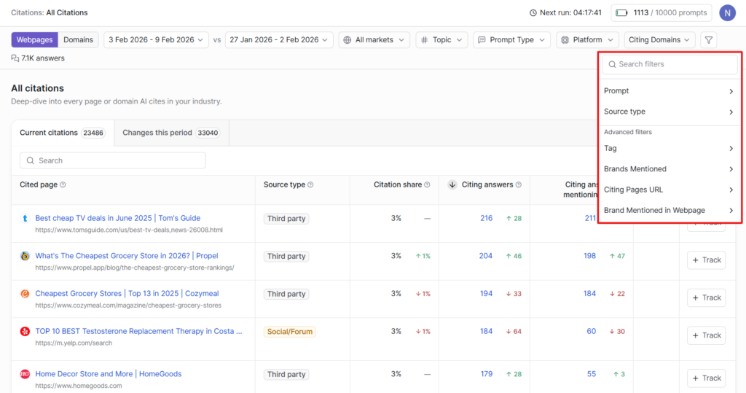Open the Prompt Type dropdown
This screenshot has height=393, width=746.
click(x=511, y=40)
